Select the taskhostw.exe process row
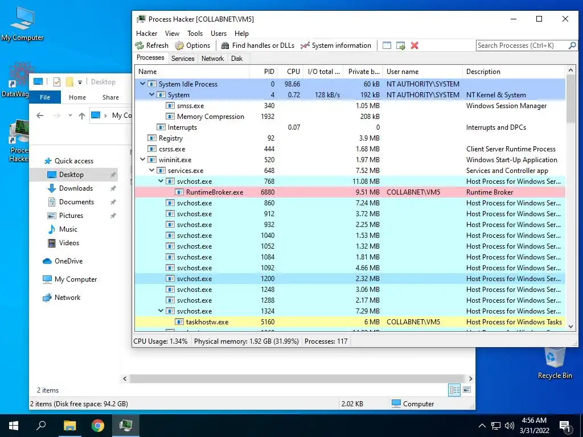583x437 pixels. [x=350, y=322]
